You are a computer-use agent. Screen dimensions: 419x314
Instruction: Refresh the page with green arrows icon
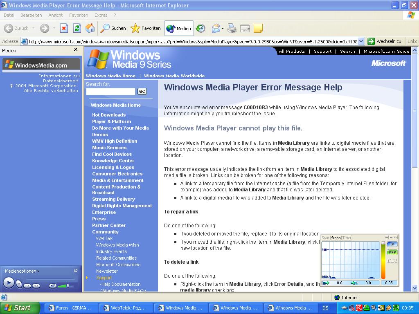tap(77, 28)
